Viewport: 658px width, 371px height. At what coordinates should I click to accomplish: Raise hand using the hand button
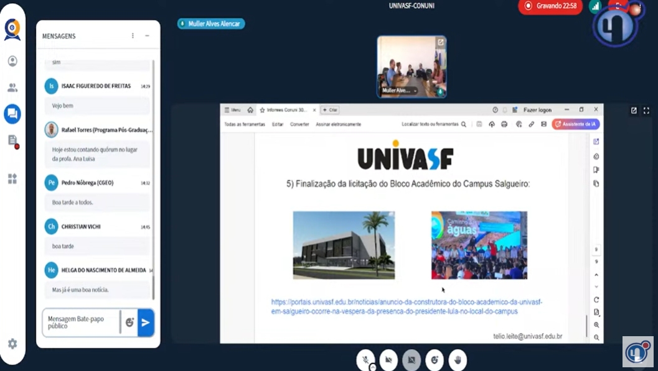458,359
